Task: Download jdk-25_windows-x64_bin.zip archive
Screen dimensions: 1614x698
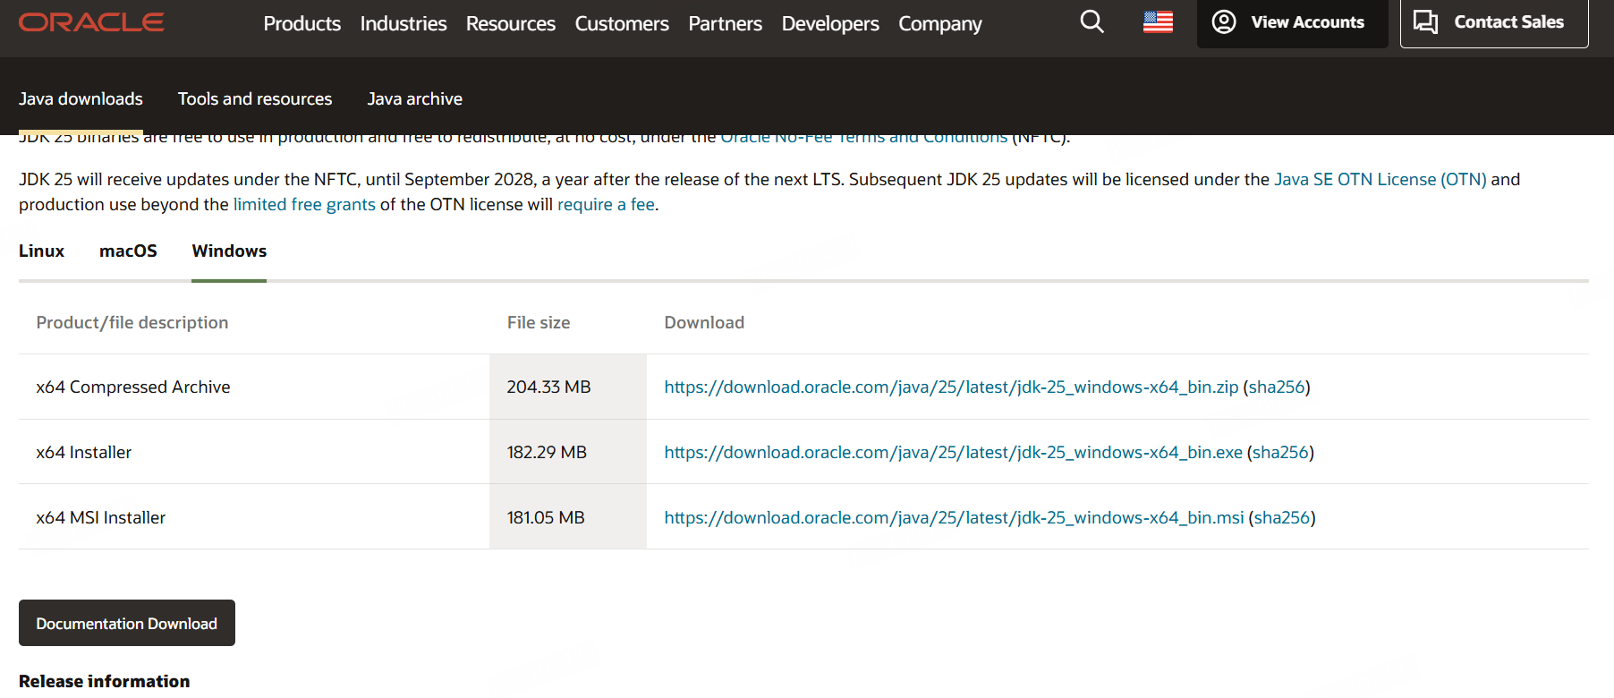Action: pos(951,387)
